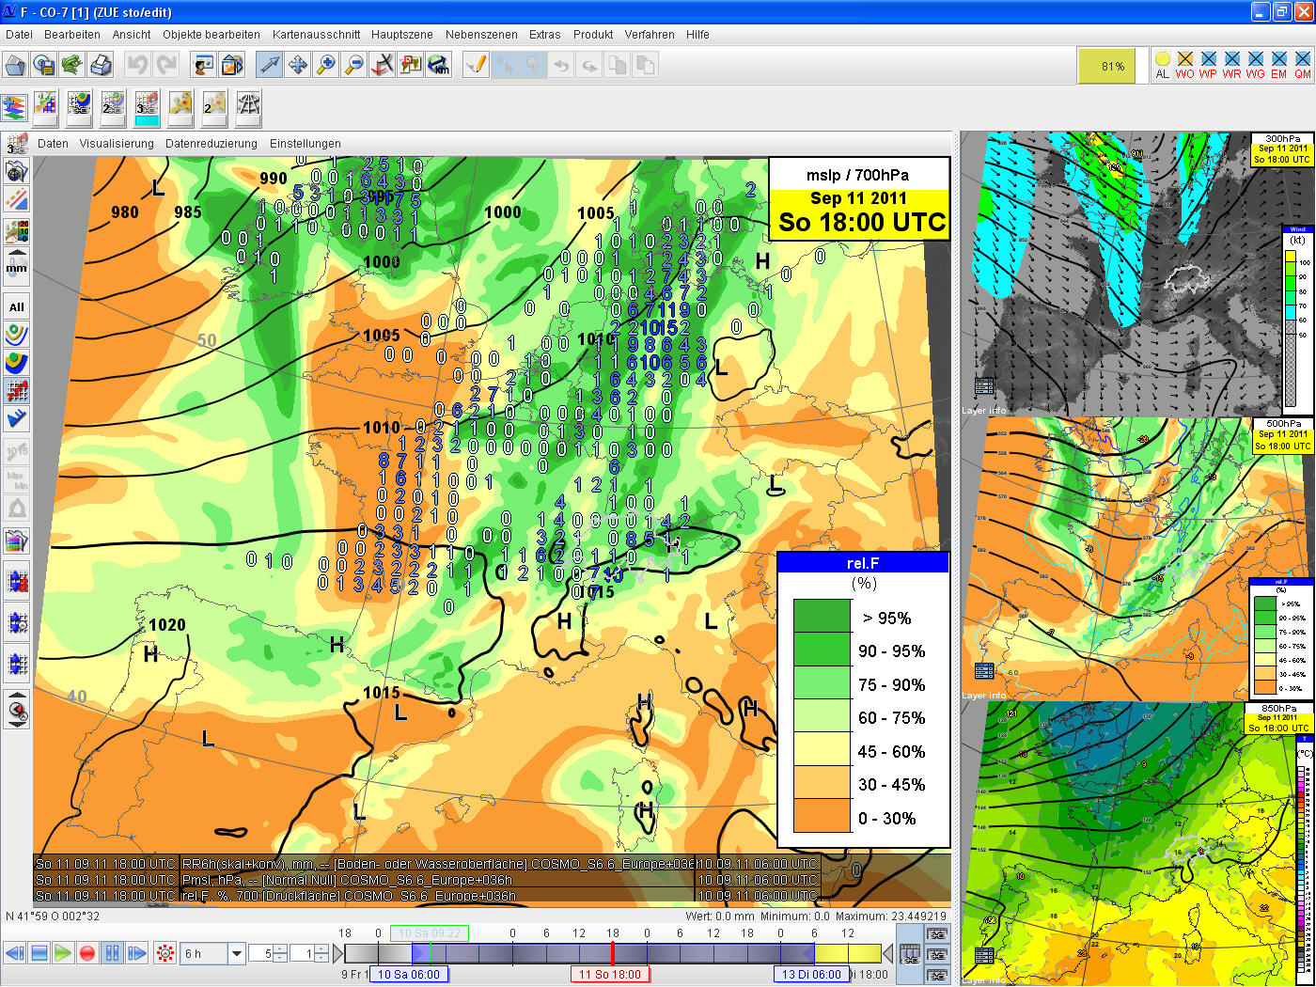Click the zoom-out magnifier tool
The width and height of the screenshot is (1316, 987).
click(353, 65)
